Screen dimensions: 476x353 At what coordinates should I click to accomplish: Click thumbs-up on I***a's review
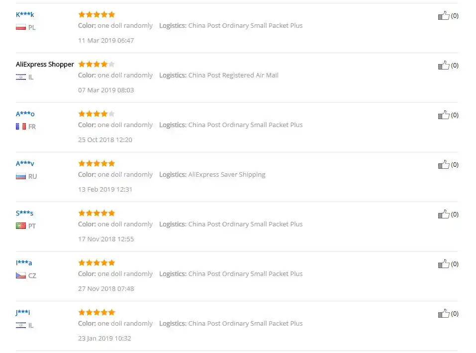(x=444, y=264)
